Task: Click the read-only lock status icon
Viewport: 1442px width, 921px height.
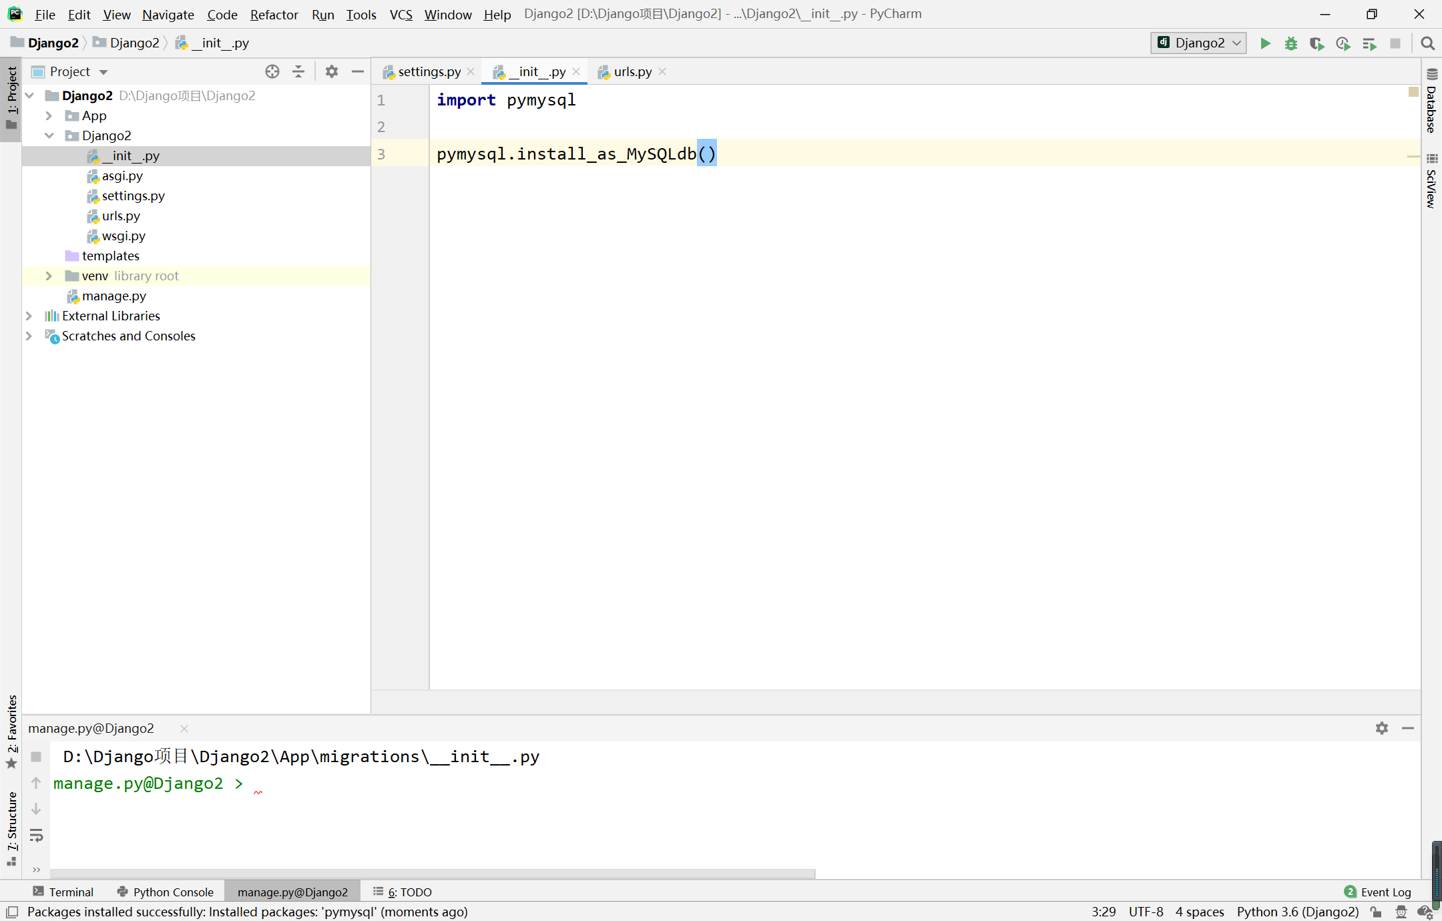Action: click(x=1376, y=912)
